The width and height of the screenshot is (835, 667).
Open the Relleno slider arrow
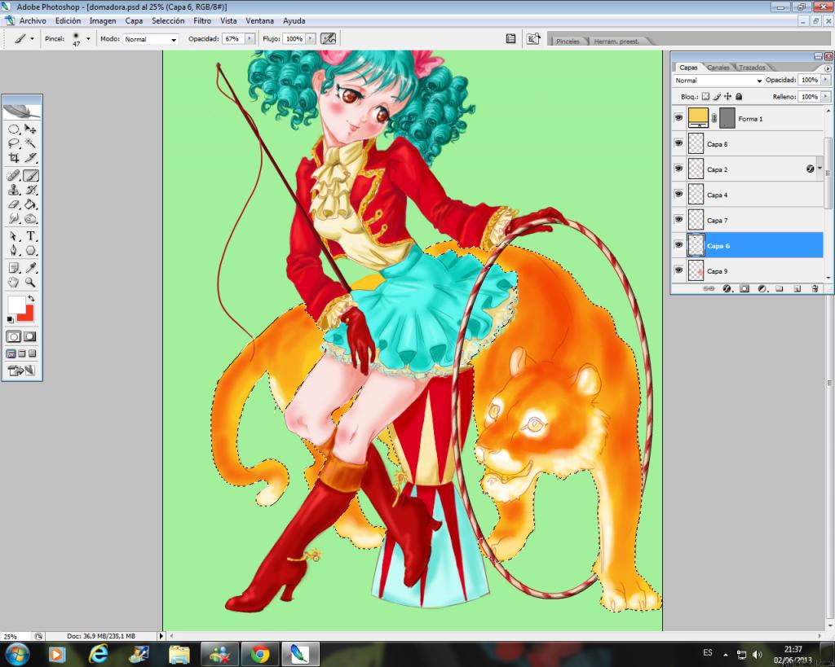click(x=826, y=97)
